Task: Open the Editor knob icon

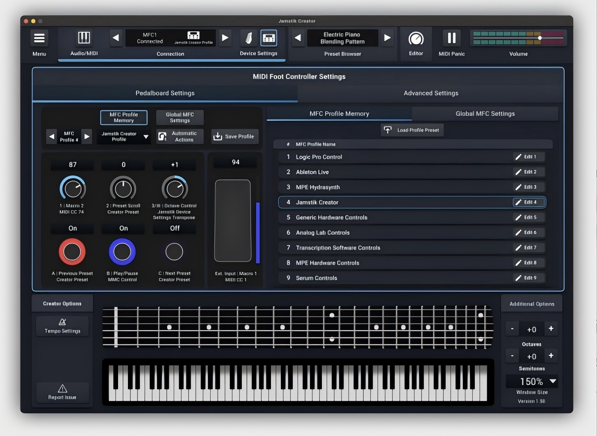Action: 416,39
